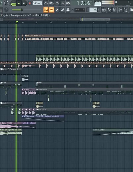The image size is (133, 172).
Task: Select the brass pattern clip title
Action: point(40,83)
